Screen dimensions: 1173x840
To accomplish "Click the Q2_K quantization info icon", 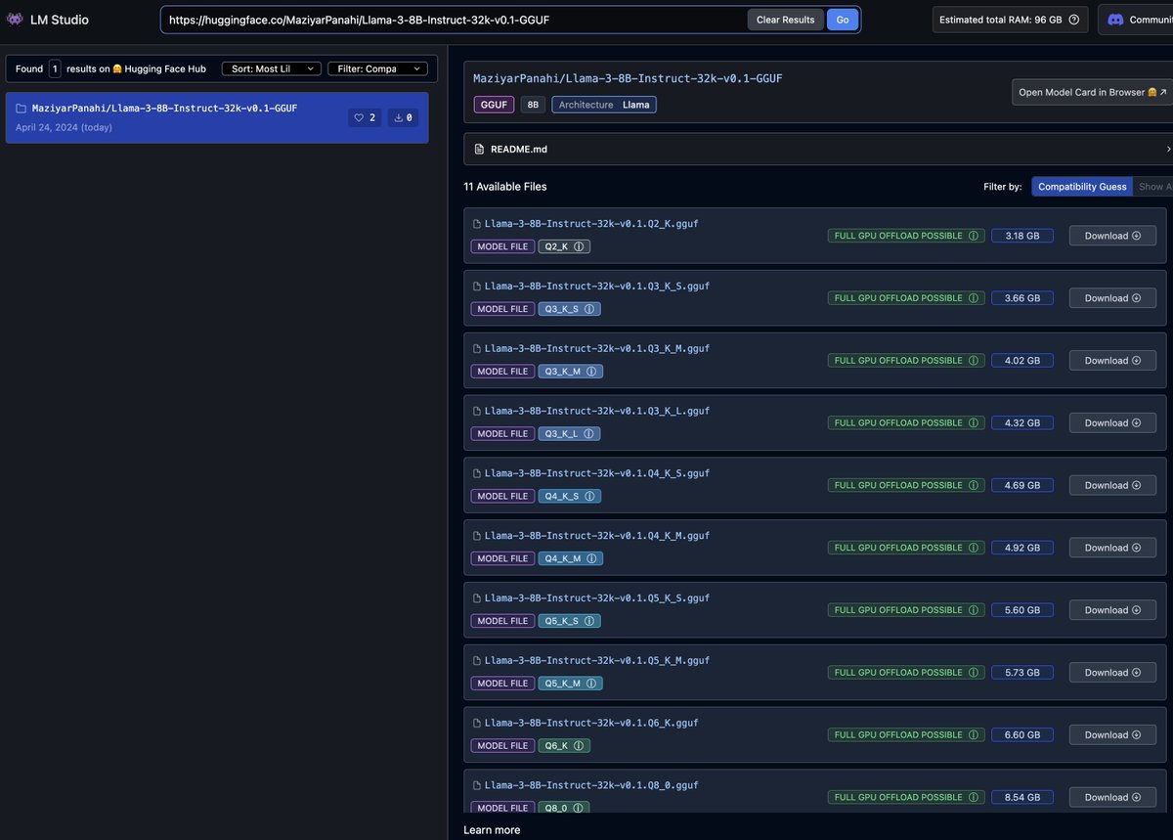I will click(x=579, y=246).
